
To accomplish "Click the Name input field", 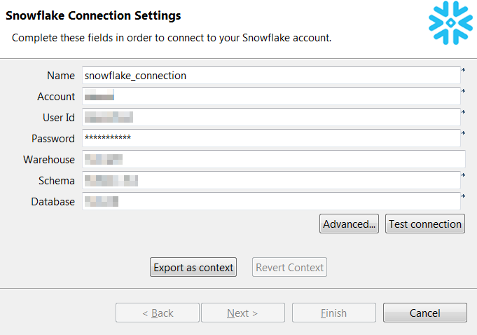I will tap(271, 75).
